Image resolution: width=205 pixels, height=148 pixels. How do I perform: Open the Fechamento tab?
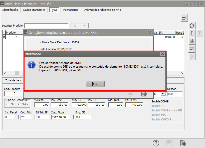71,10
